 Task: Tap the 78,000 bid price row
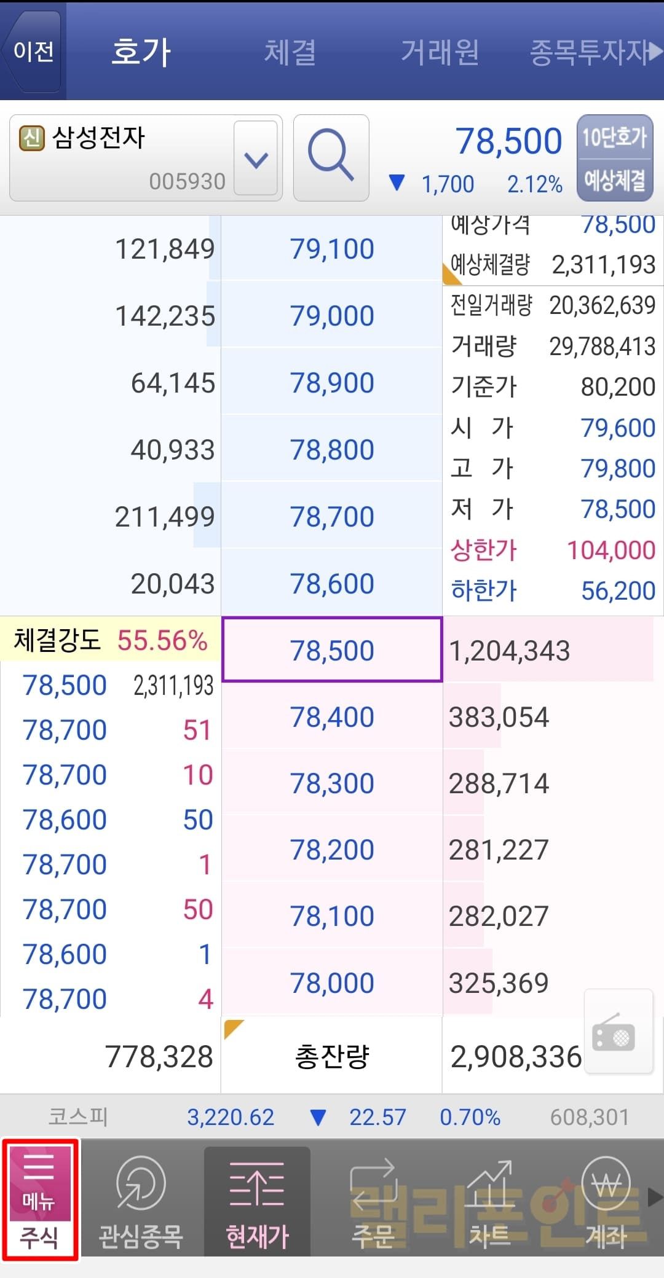coord(332,983)
